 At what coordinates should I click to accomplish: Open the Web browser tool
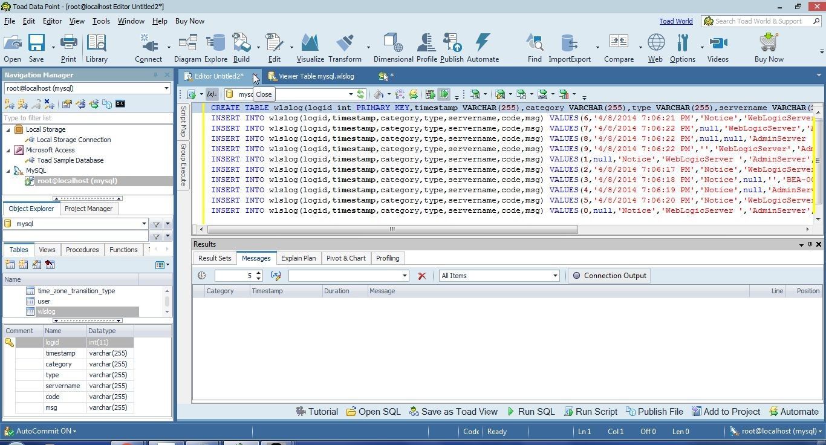[655, 48]
